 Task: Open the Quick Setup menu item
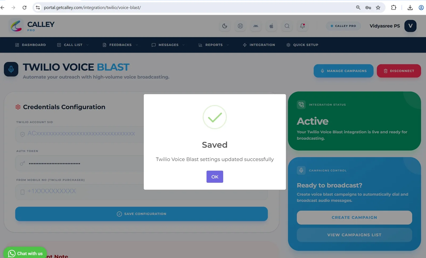[x=302, y=45]
